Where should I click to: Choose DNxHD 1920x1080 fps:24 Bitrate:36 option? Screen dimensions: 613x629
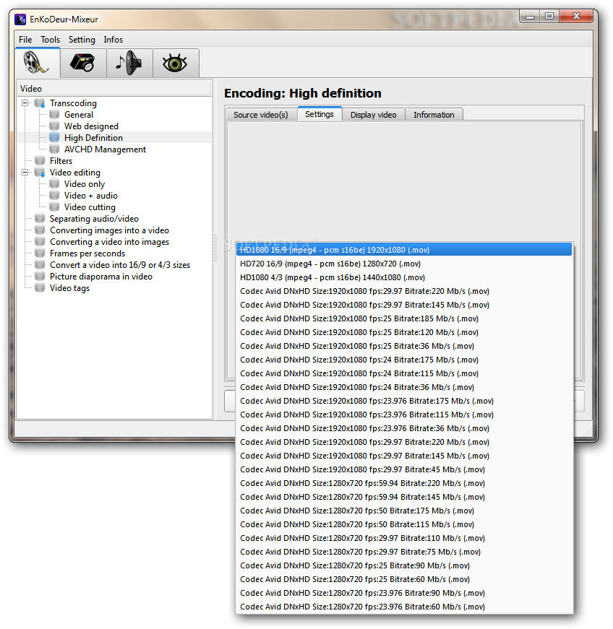pyautogui.click(x=404, y=387)
